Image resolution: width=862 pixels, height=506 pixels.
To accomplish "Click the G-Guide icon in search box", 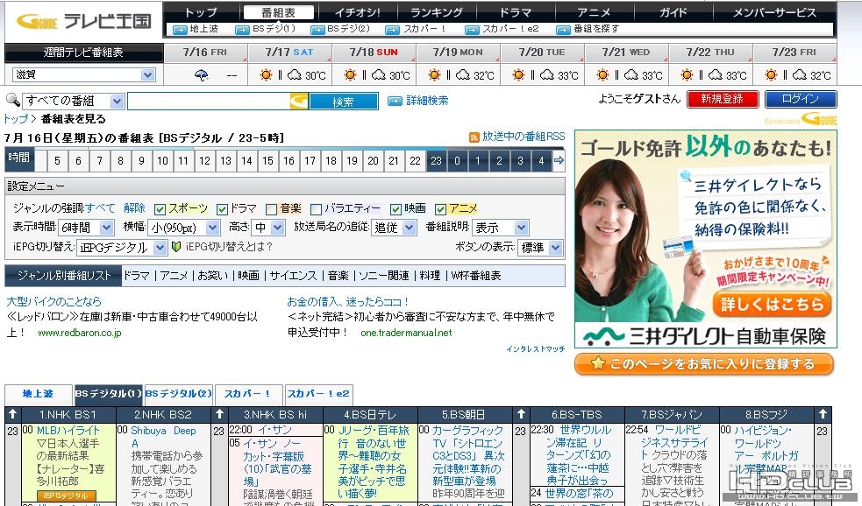I will [299, 101].
